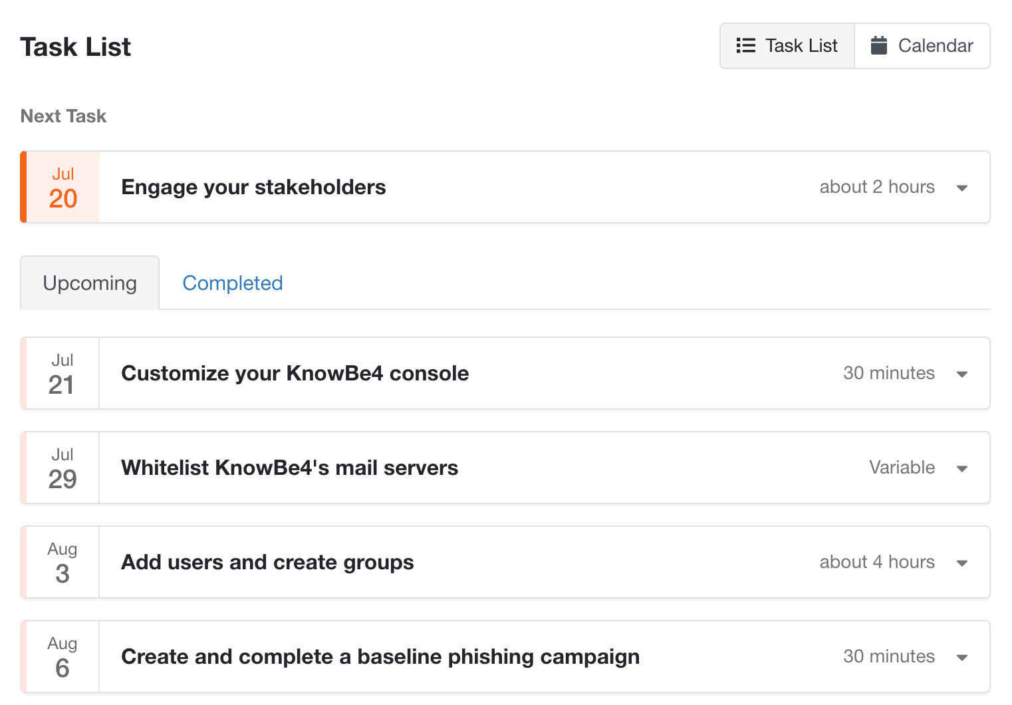This screenshot has width=1012, height=705.
Task: Click the about 4 hours duration
Action: 877,562
